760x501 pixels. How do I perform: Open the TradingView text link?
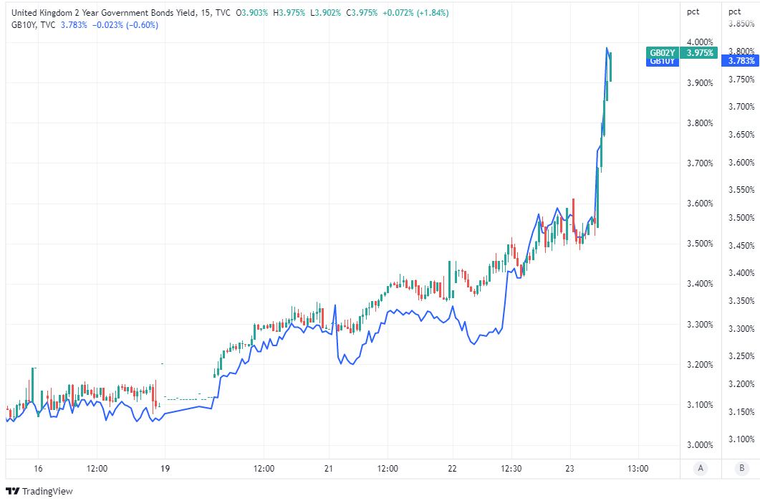(x=47, y=491)
